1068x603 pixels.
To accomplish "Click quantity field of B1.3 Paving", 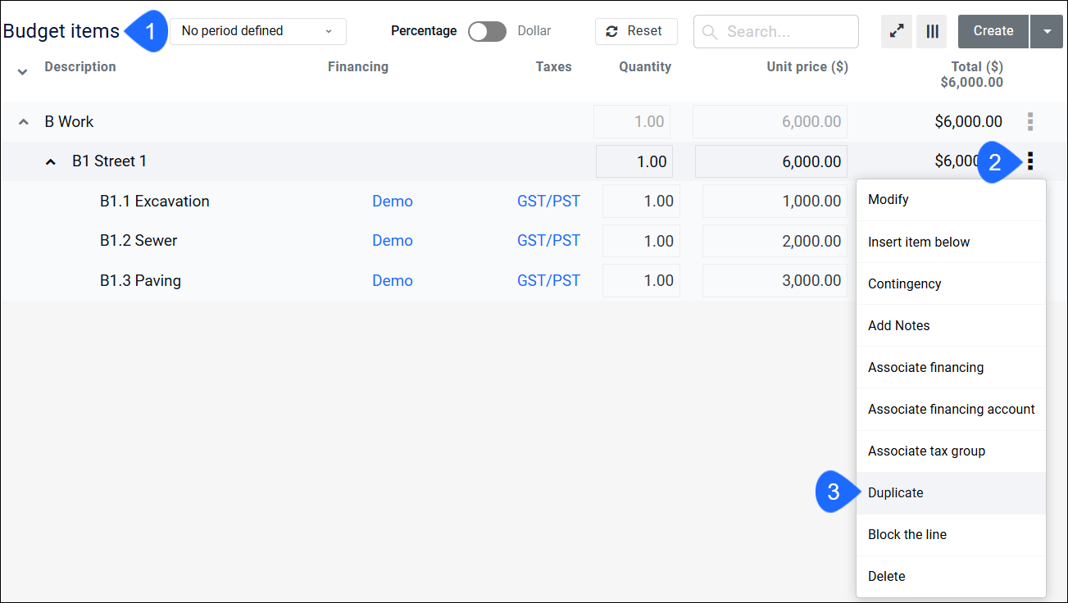I will click(x=641, y=281).
